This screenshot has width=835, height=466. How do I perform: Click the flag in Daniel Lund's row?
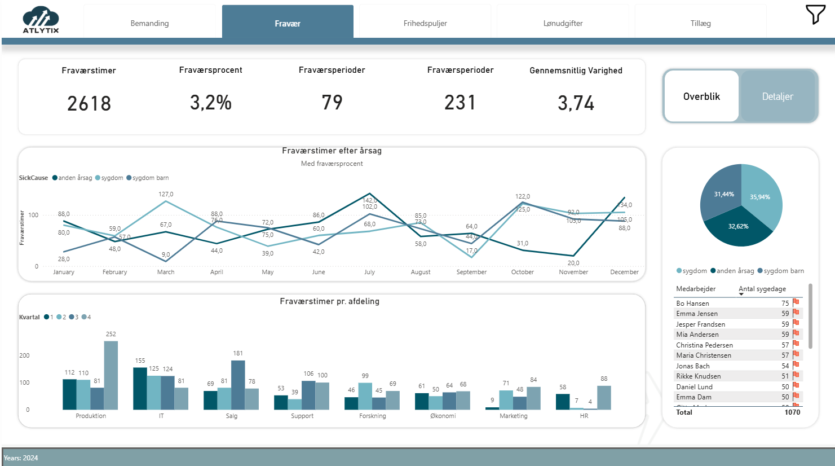[x=796, y=386]
